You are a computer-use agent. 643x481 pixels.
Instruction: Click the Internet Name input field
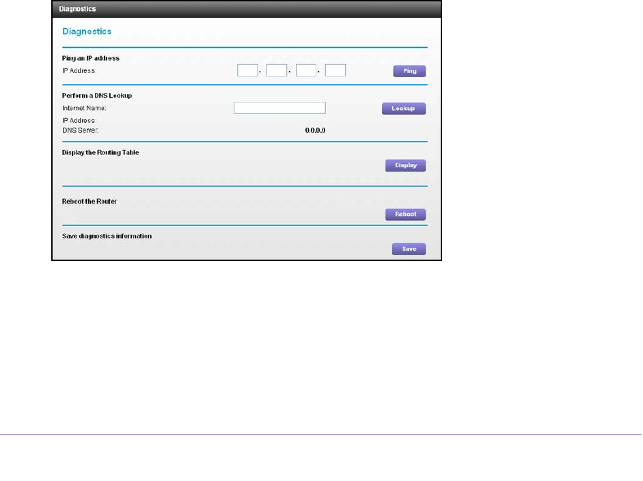pyautogui.click(x=279, y=108)
